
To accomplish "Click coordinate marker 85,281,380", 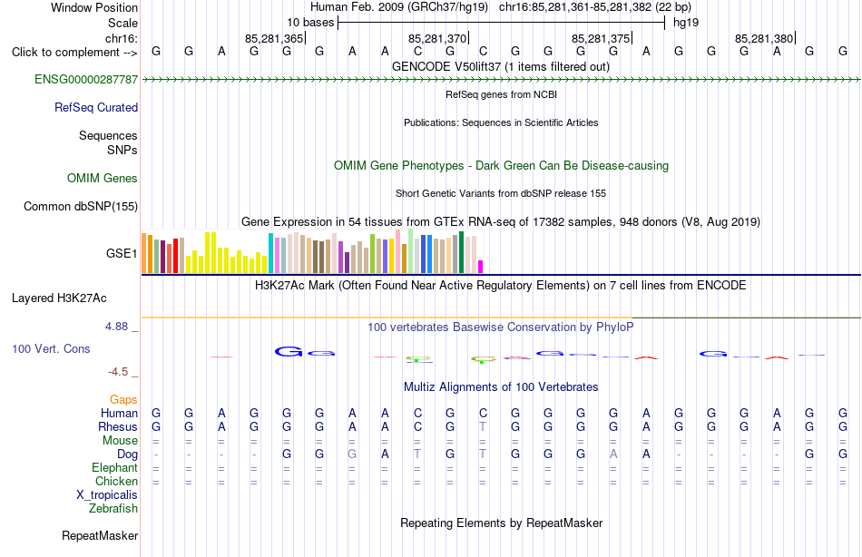I will tap(764, 38).
